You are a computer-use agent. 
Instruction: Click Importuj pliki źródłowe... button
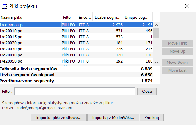[x=59, y=117]
